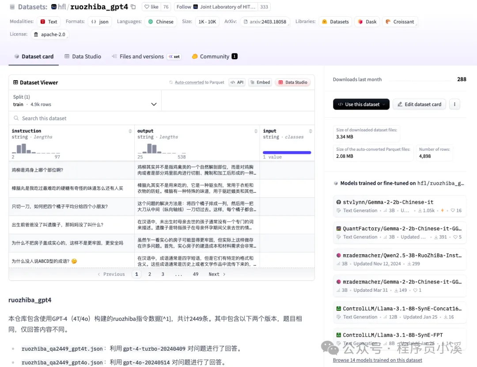Go to page 2
Screen dimensions: 477x367
click(x=150, y=274)
